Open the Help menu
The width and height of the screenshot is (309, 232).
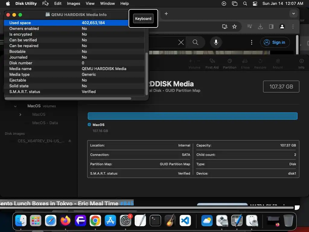click(x=125, y=4)
